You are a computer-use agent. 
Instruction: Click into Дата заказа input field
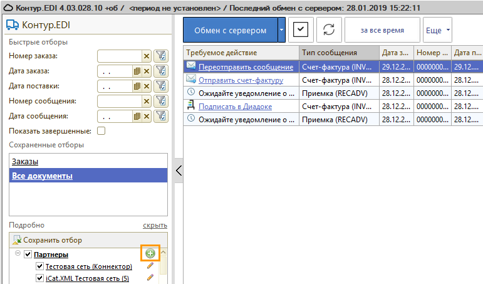click(115, 71)
